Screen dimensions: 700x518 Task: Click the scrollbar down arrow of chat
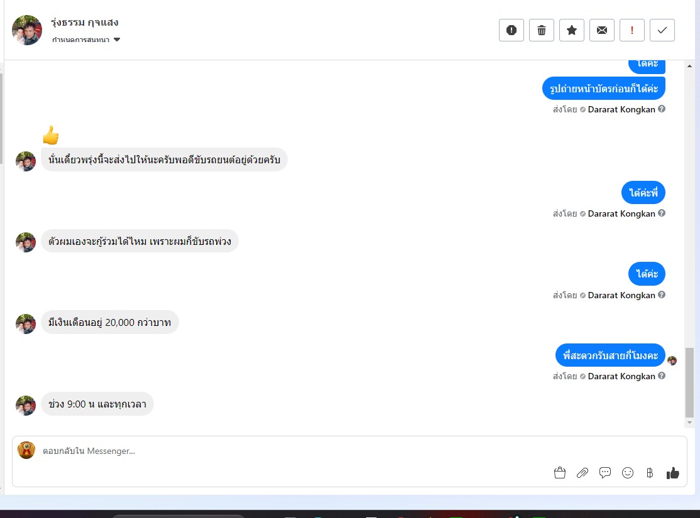pos(689,423)
